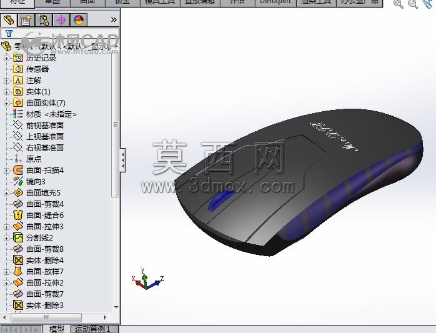Select the 原点 origin icon
The width and height of the screenshot is (436, 333).
click(x=18, y=159)
